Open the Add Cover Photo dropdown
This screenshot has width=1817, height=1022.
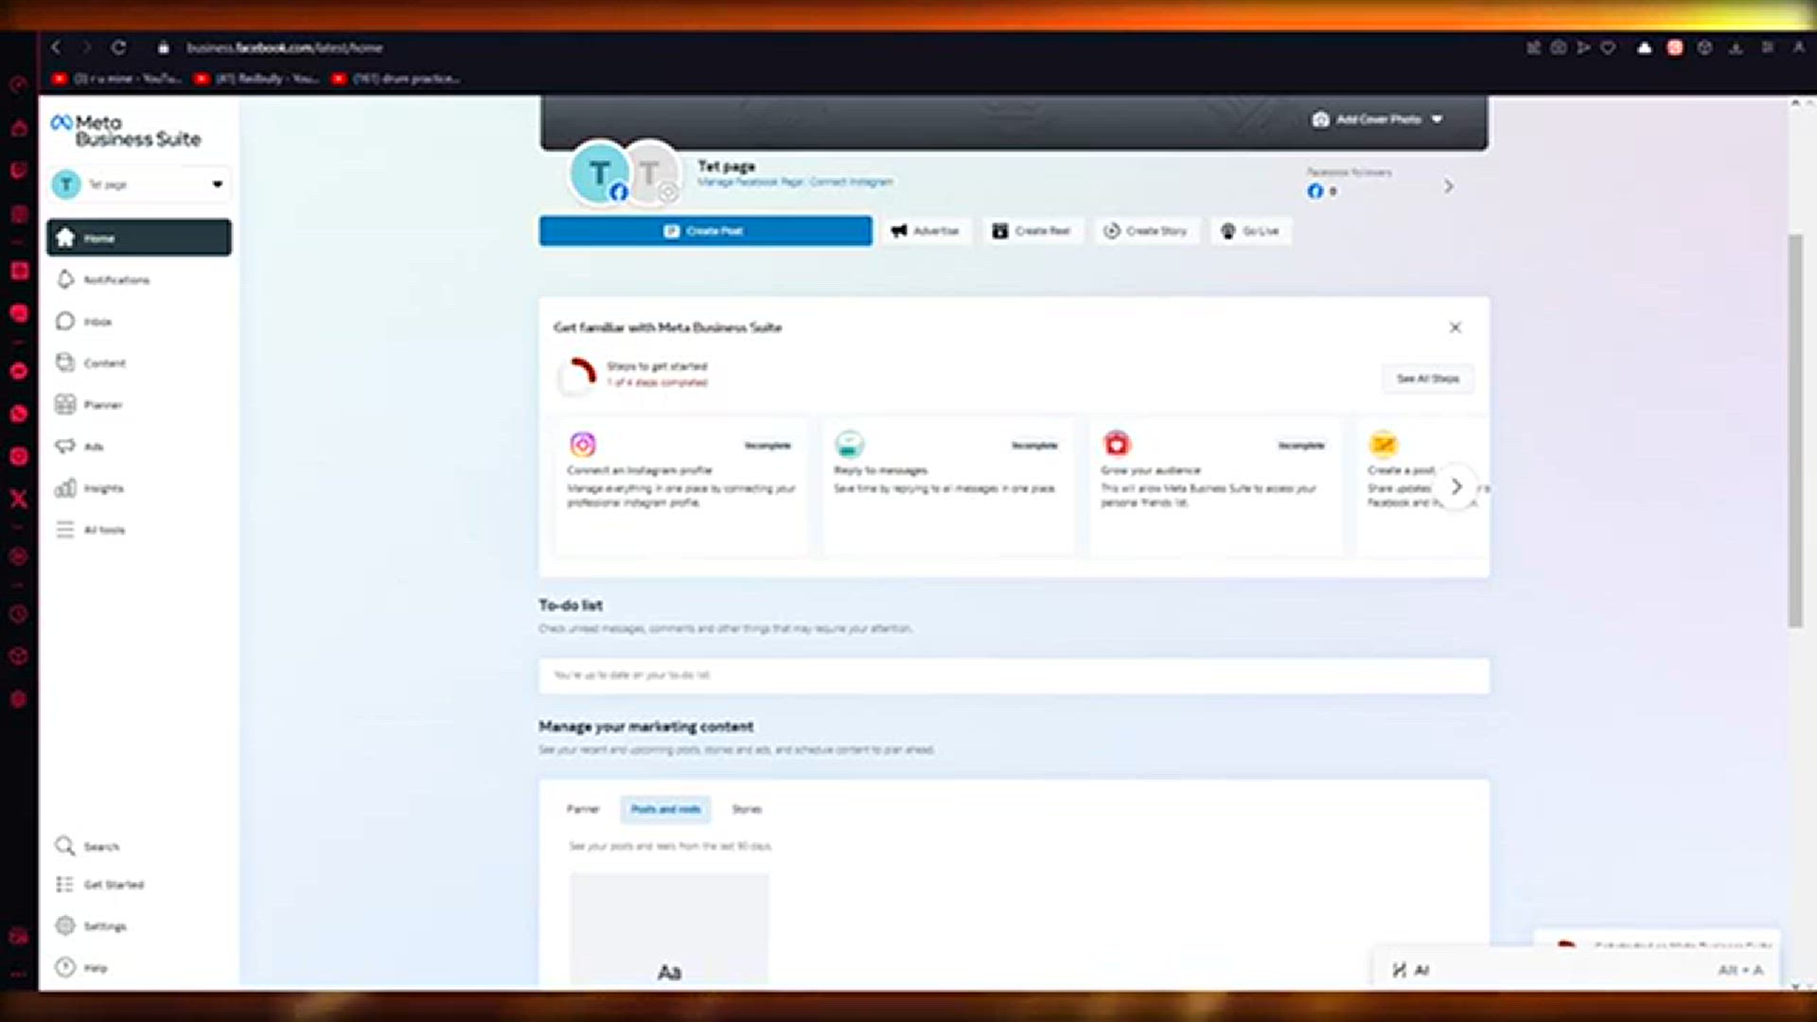pyautogui.click(x=1377, y=119)
